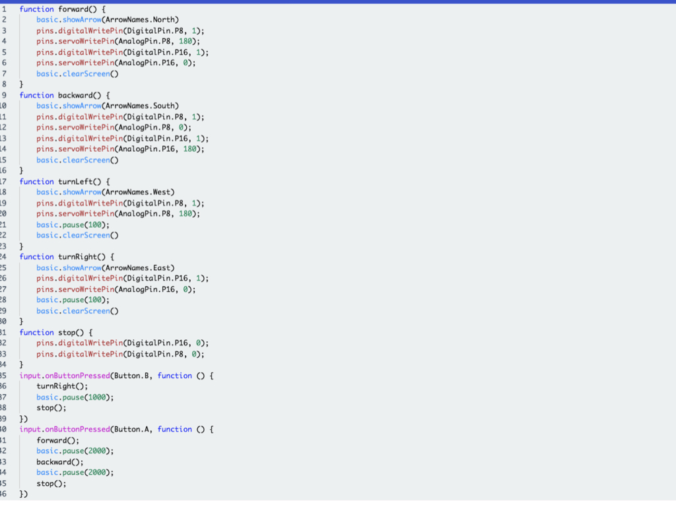This screenshot has width=676, height=507.
Task: Click the function keyword in the Button.B handler
Action: point(174,376)
